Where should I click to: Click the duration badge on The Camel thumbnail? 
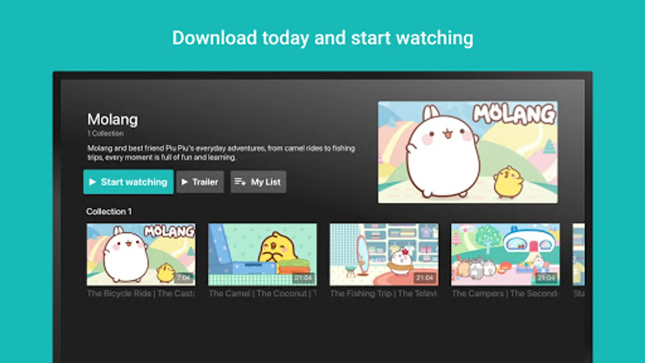coord(303,277)
